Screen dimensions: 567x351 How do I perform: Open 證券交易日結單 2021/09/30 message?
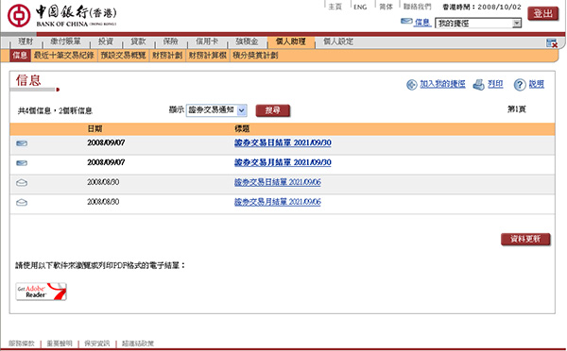[x=283, y=143]
